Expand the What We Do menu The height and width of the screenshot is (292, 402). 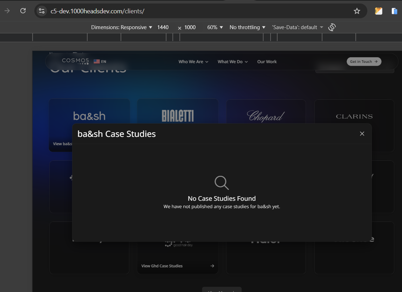point(232,62)
